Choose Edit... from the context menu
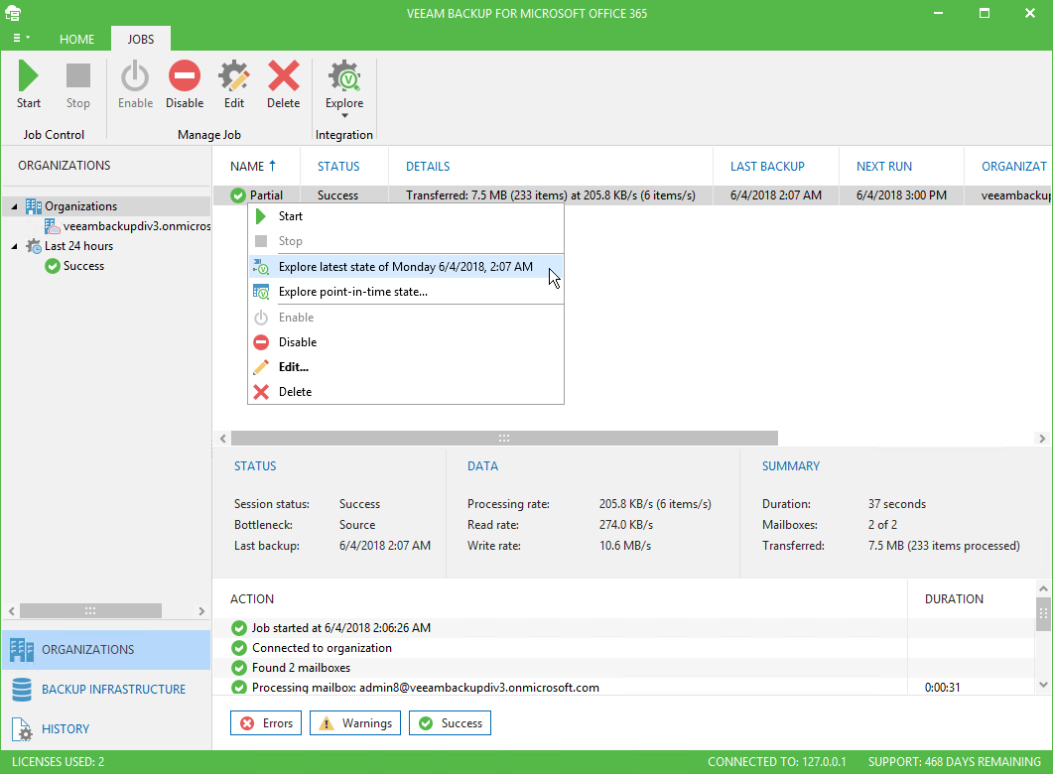Screen dimensions: 1053x774 [x=406, y=366]
